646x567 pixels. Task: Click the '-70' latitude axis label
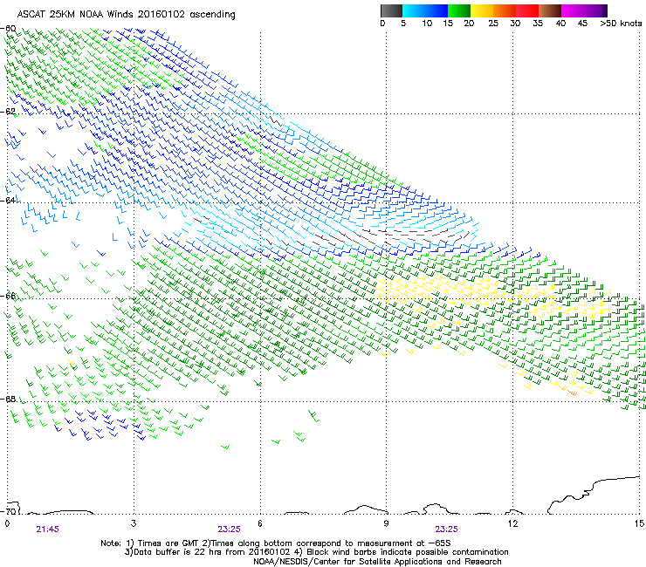point(9,511)
